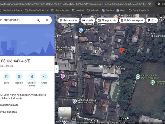Click Send product feedback link

(159, 123)
